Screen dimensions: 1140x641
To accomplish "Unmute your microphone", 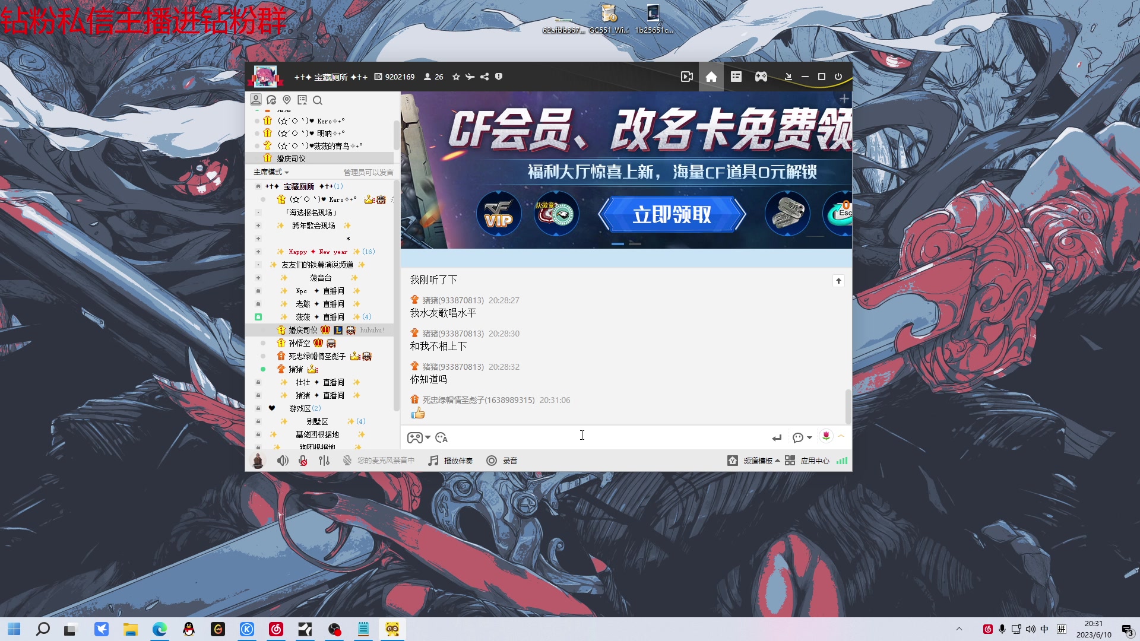I will (303, 461).
